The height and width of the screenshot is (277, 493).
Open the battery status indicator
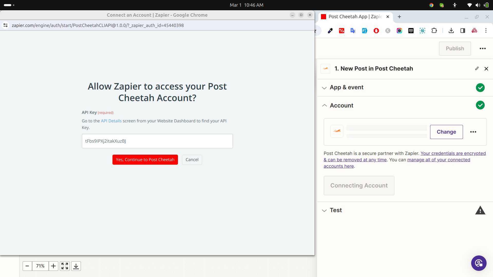(x=486, y=5)
